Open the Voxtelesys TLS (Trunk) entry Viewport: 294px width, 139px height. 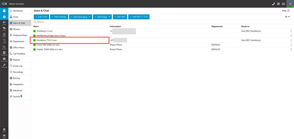pos(47,40)
